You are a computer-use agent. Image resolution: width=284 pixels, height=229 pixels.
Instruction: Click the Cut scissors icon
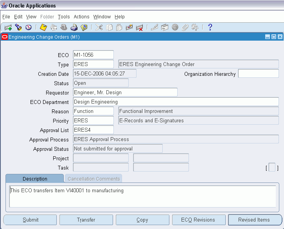click(x=99, y=27)
